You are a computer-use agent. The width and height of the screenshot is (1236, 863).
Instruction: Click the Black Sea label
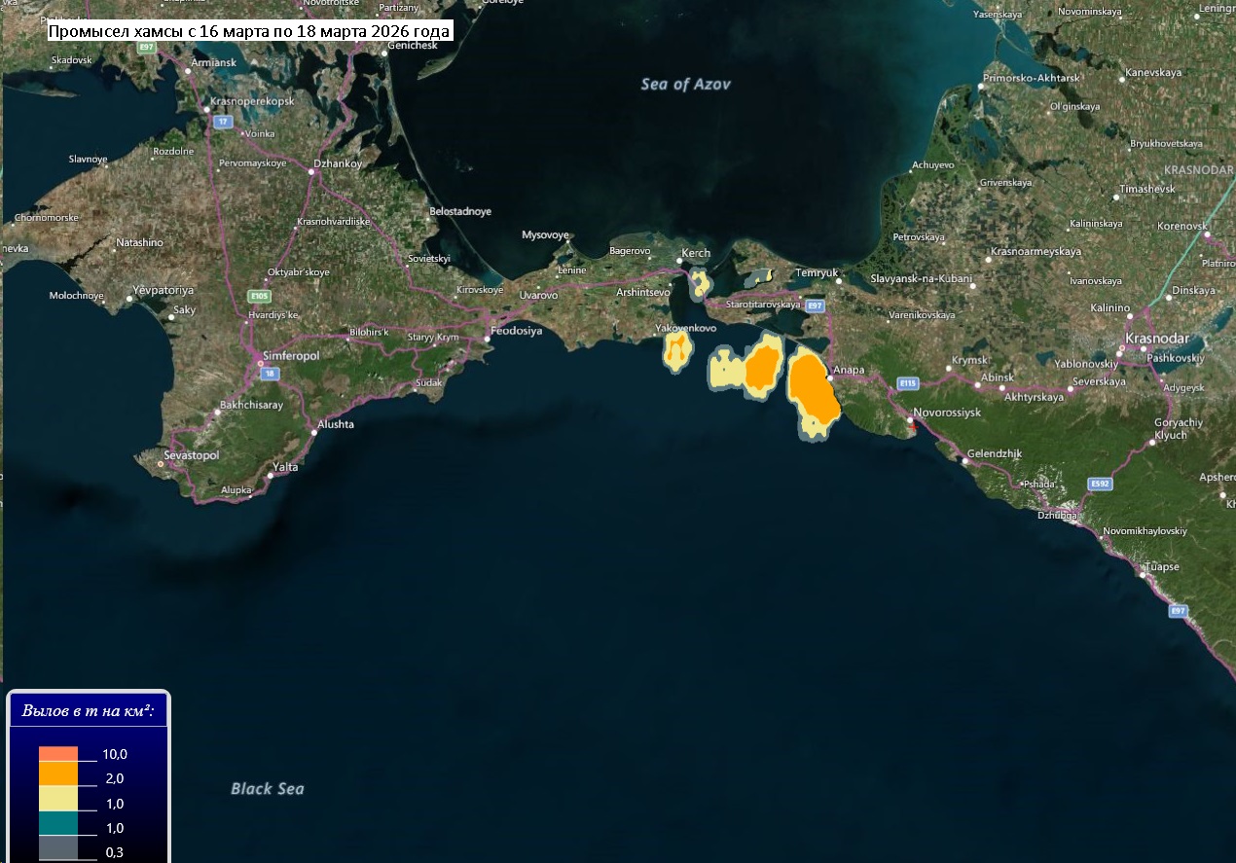[267, 788]
